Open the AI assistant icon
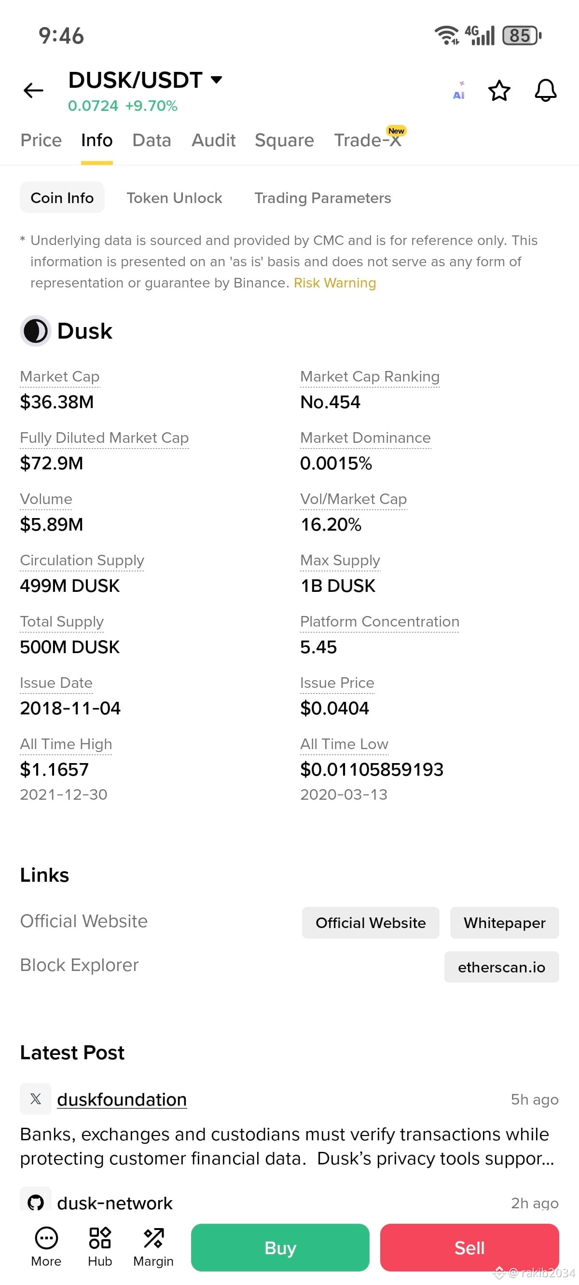579x1285 pixels. coord(459,90)
